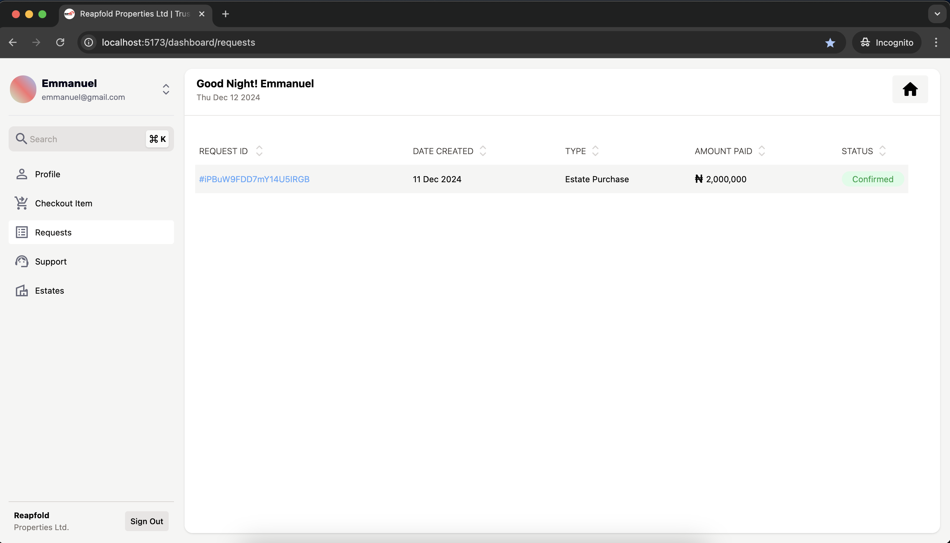Viewport: 950px width, 543px height.
Task: Sort table by Date Created
Action: click(483, 151)
